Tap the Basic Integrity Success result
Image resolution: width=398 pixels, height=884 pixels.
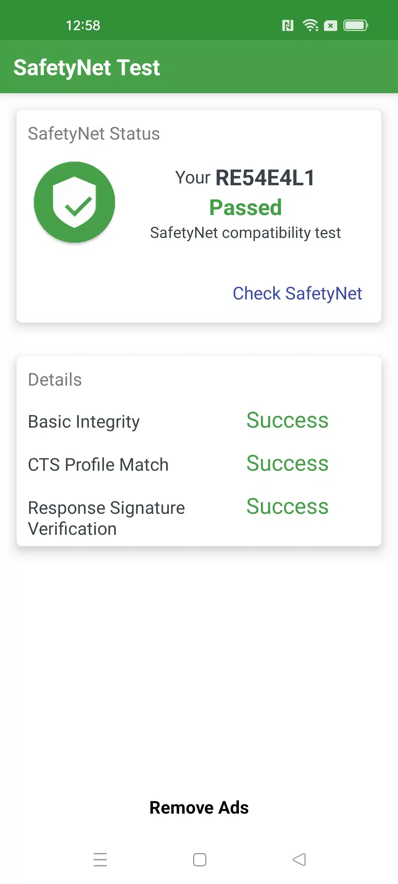tap(287, 420)
